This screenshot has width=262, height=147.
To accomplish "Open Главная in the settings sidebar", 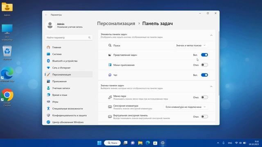I will tap(69, 47).
